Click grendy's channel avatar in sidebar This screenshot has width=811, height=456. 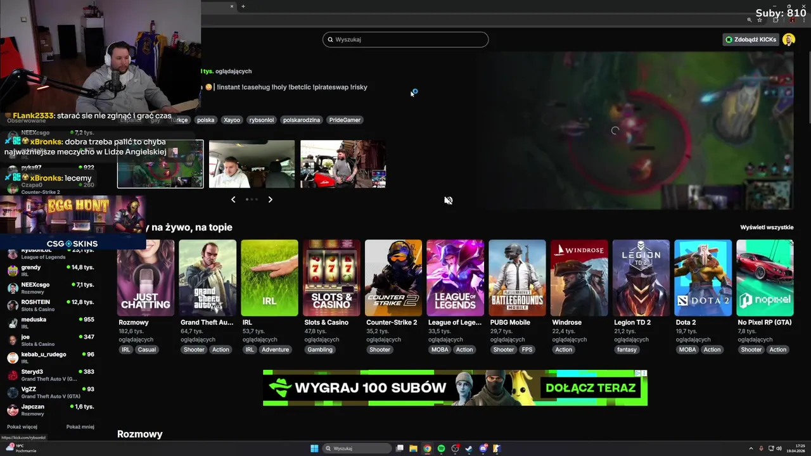13,270
